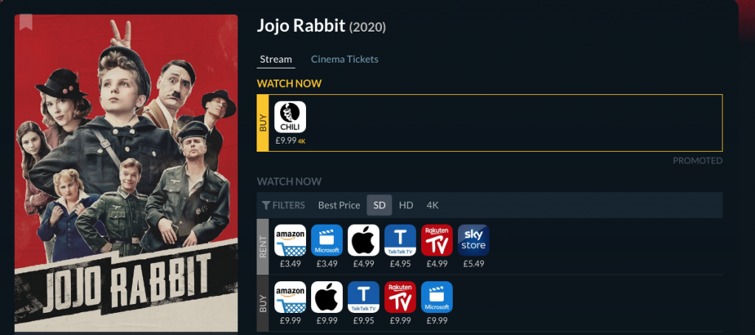Viewport: 755px width, 335px height.
Task: Enable Best Price filter
Action: [x=339, y=205]
